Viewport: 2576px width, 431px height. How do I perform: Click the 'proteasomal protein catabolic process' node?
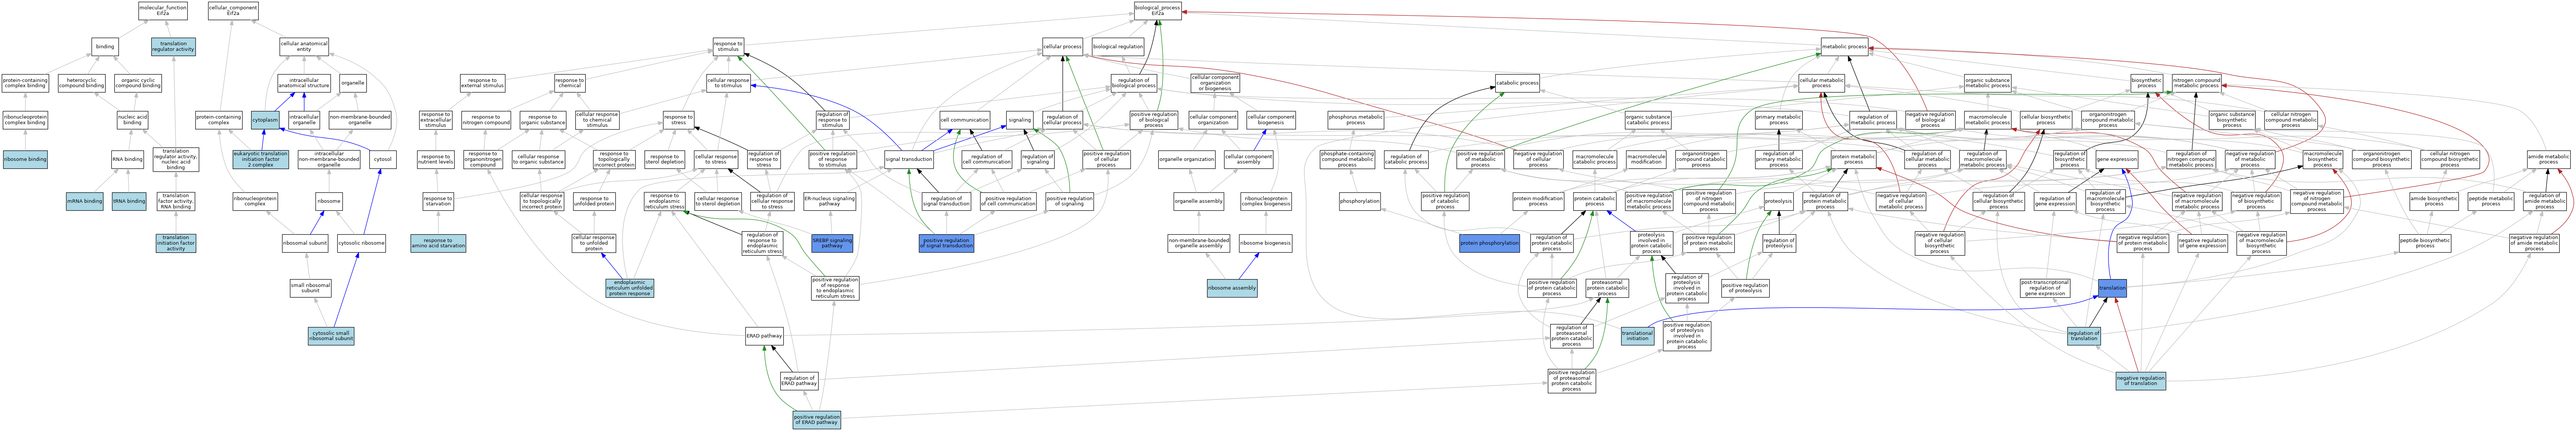click(x=1607, y=288)
